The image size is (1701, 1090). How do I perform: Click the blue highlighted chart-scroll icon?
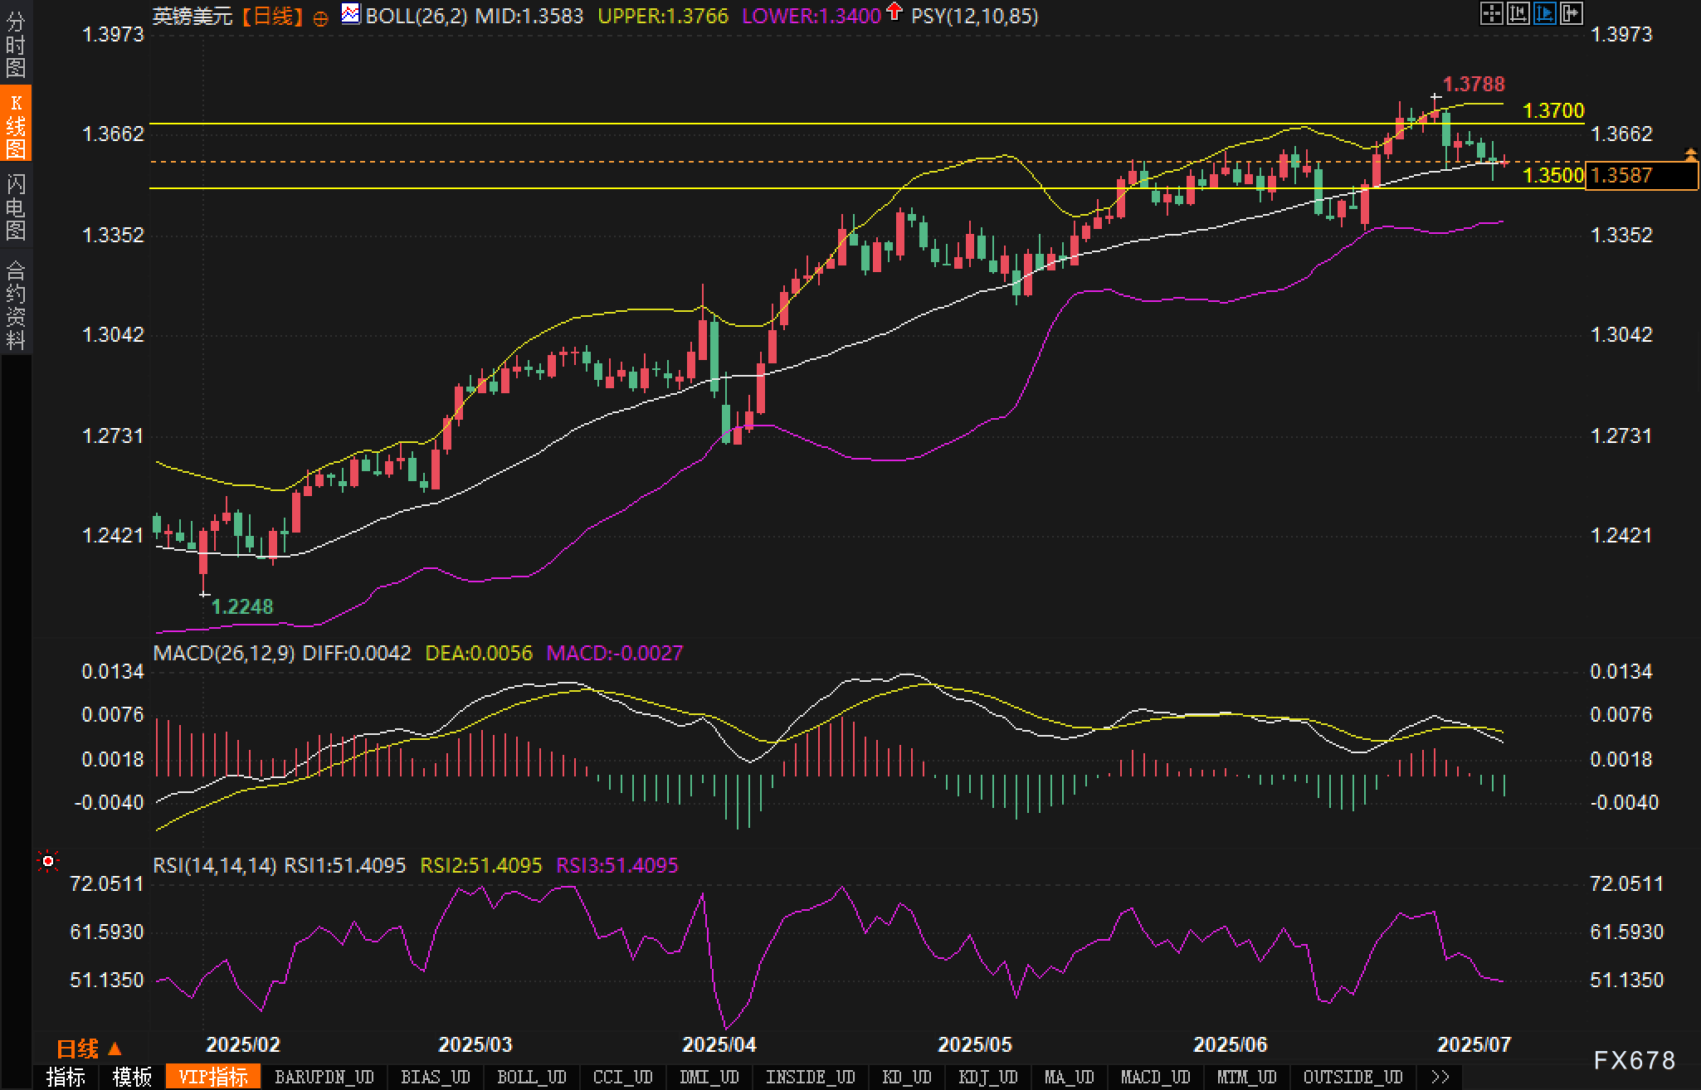point(1545,13)
